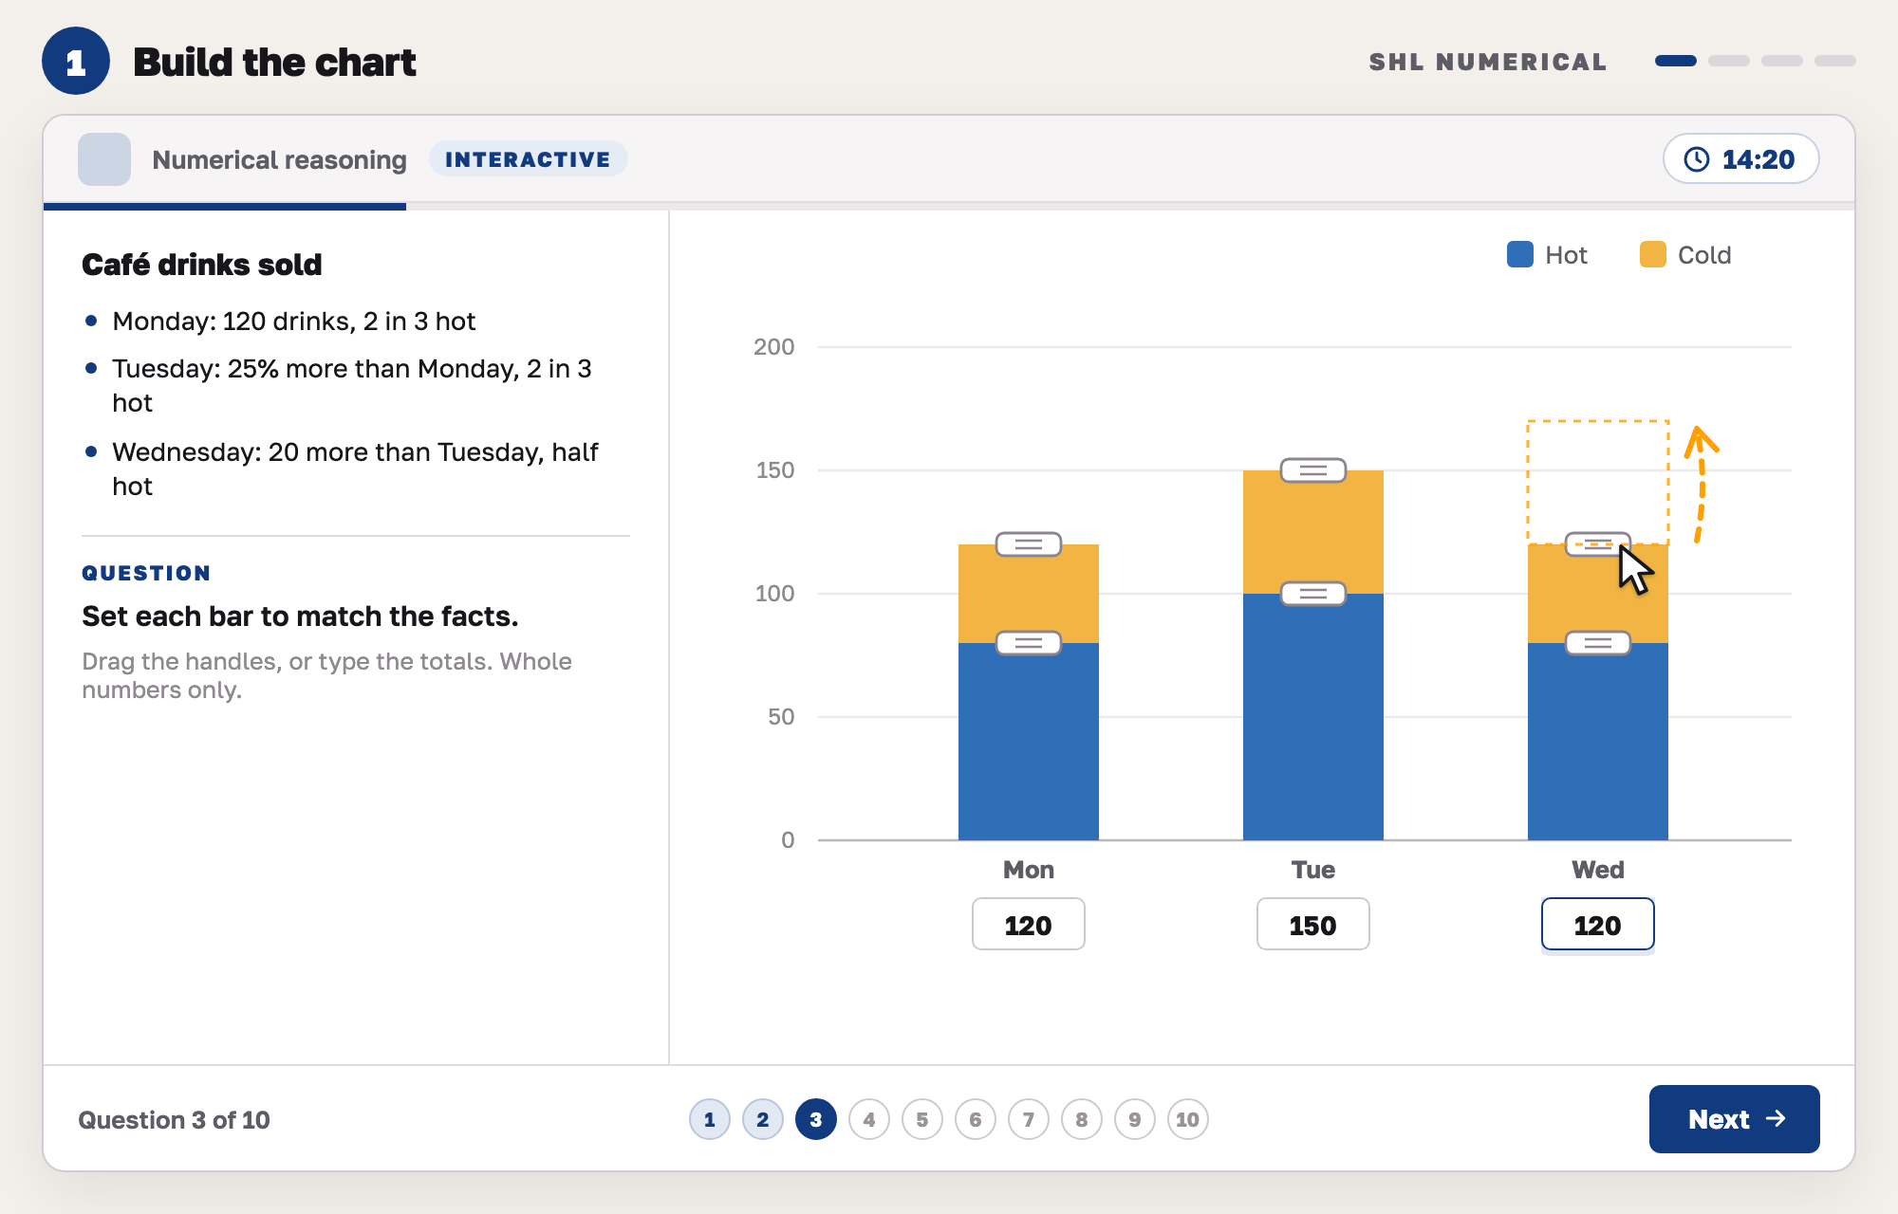Click the step 1 circle badge
The width and height of the screenshot is (1898, 1214).
pos(76,62)
